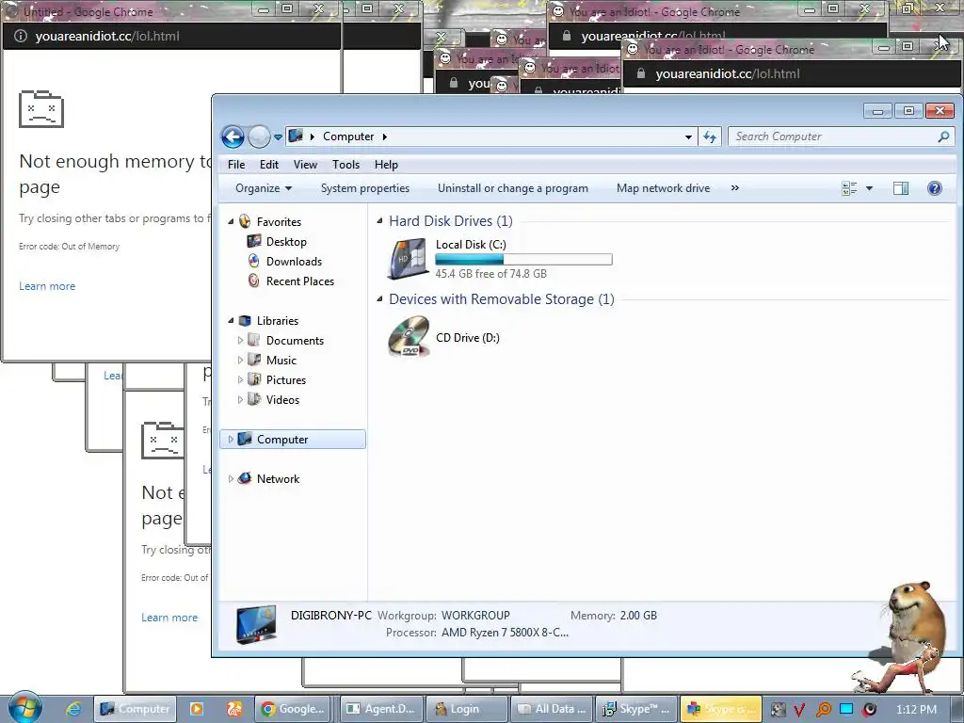Open the Edit menu
This screenshot has height=723, width=964.
[x=268, y=164]
